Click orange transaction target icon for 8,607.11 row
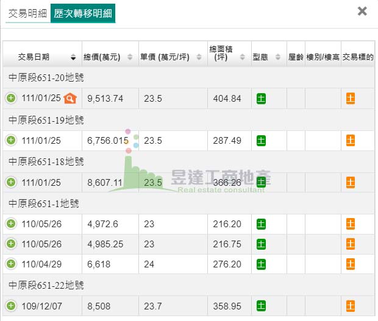 351,183
